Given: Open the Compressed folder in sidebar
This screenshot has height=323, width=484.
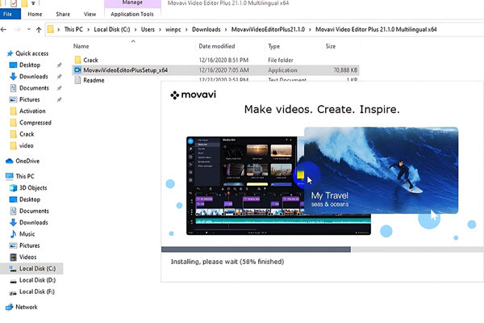Looking at the screenshot, I should coord(35,123).
